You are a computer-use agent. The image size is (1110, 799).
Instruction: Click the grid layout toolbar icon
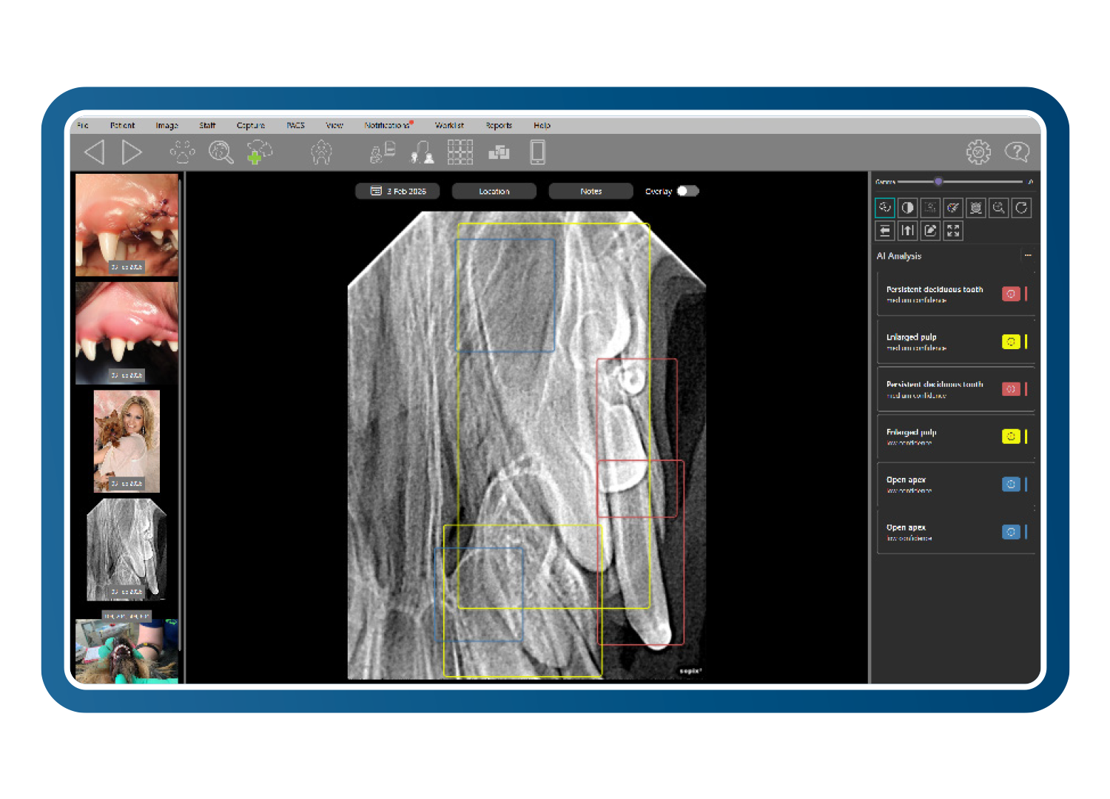click(460, 152)
